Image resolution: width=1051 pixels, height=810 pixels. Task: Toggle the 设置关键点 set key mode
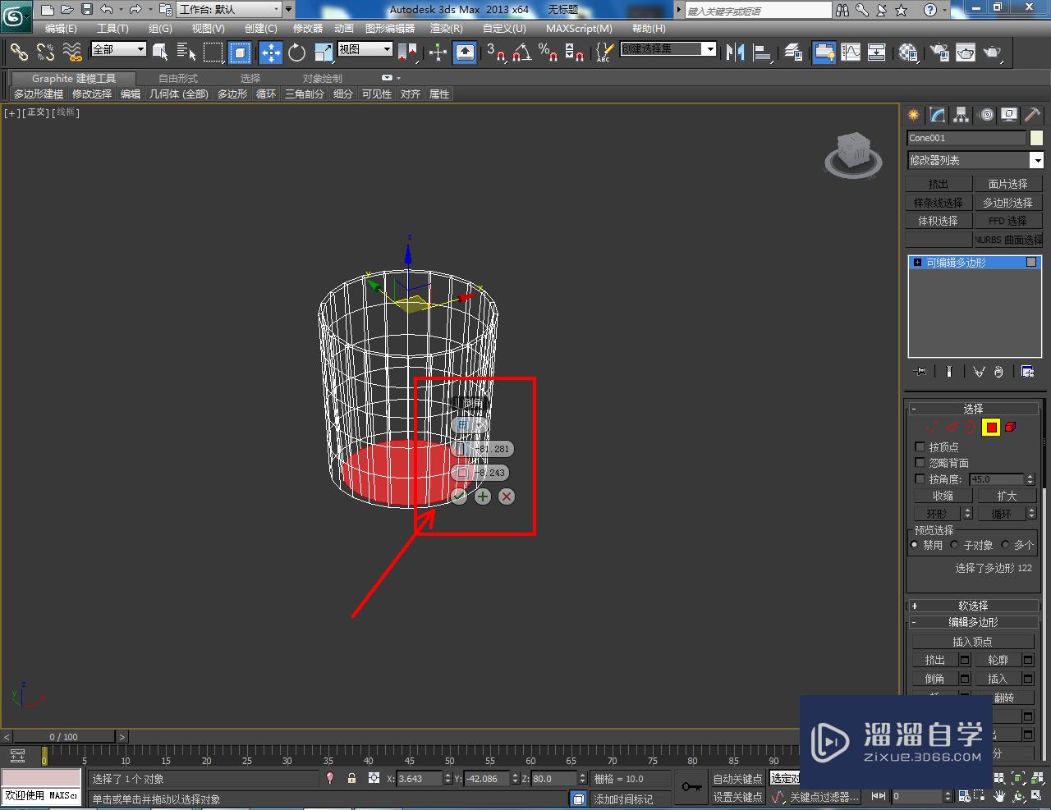(737, 797)
